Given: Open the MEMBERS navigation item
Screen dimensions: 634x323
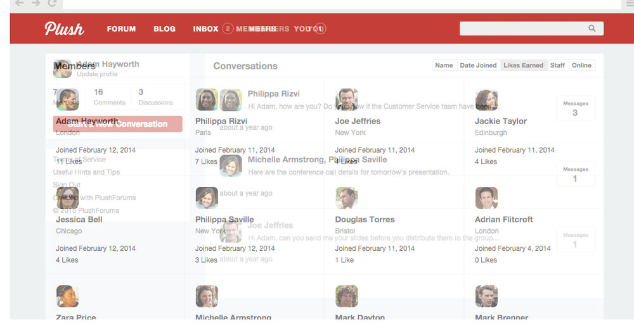Looking at the screenshot, I should coord(262,28).
